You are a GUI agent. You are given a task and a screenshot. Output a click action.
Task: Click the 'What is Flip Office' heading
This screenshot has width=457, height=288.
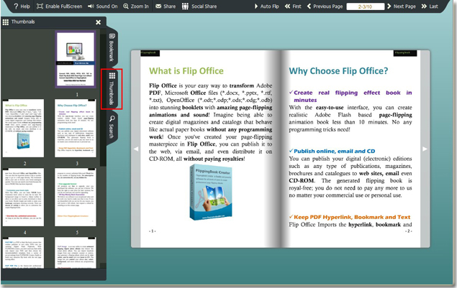click(x=186, y=71)
